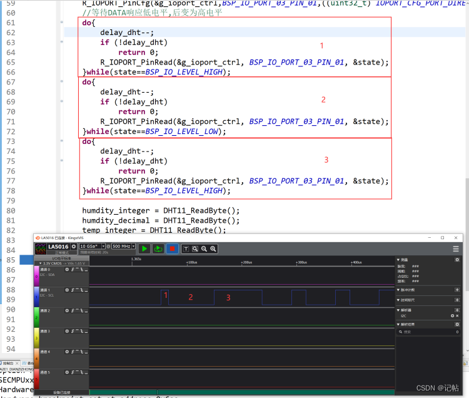469x398 pixels.
Task: Remove the I2C decoder
Action: [457, 315]
